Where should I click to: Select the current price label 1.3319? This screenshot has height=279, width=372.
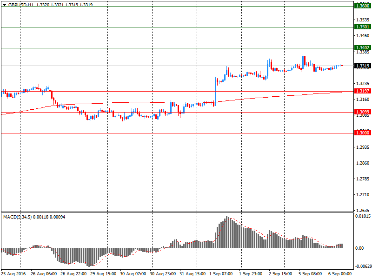coord(363,66)
